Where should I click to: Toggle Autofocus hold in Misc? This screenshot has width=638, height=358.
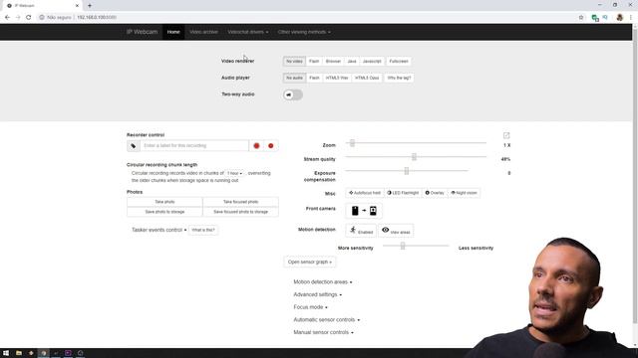pyautogui.click(x=365, y=193)
